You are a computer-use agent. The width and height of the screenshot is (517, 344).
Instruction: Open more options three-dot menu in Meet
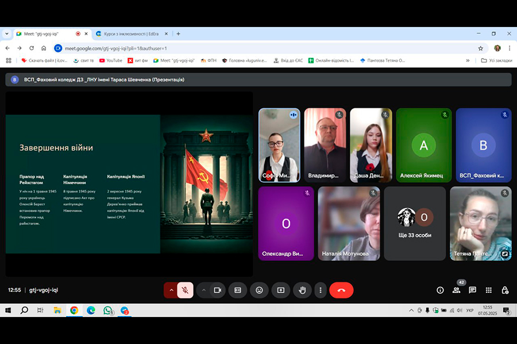pos(321,290)
